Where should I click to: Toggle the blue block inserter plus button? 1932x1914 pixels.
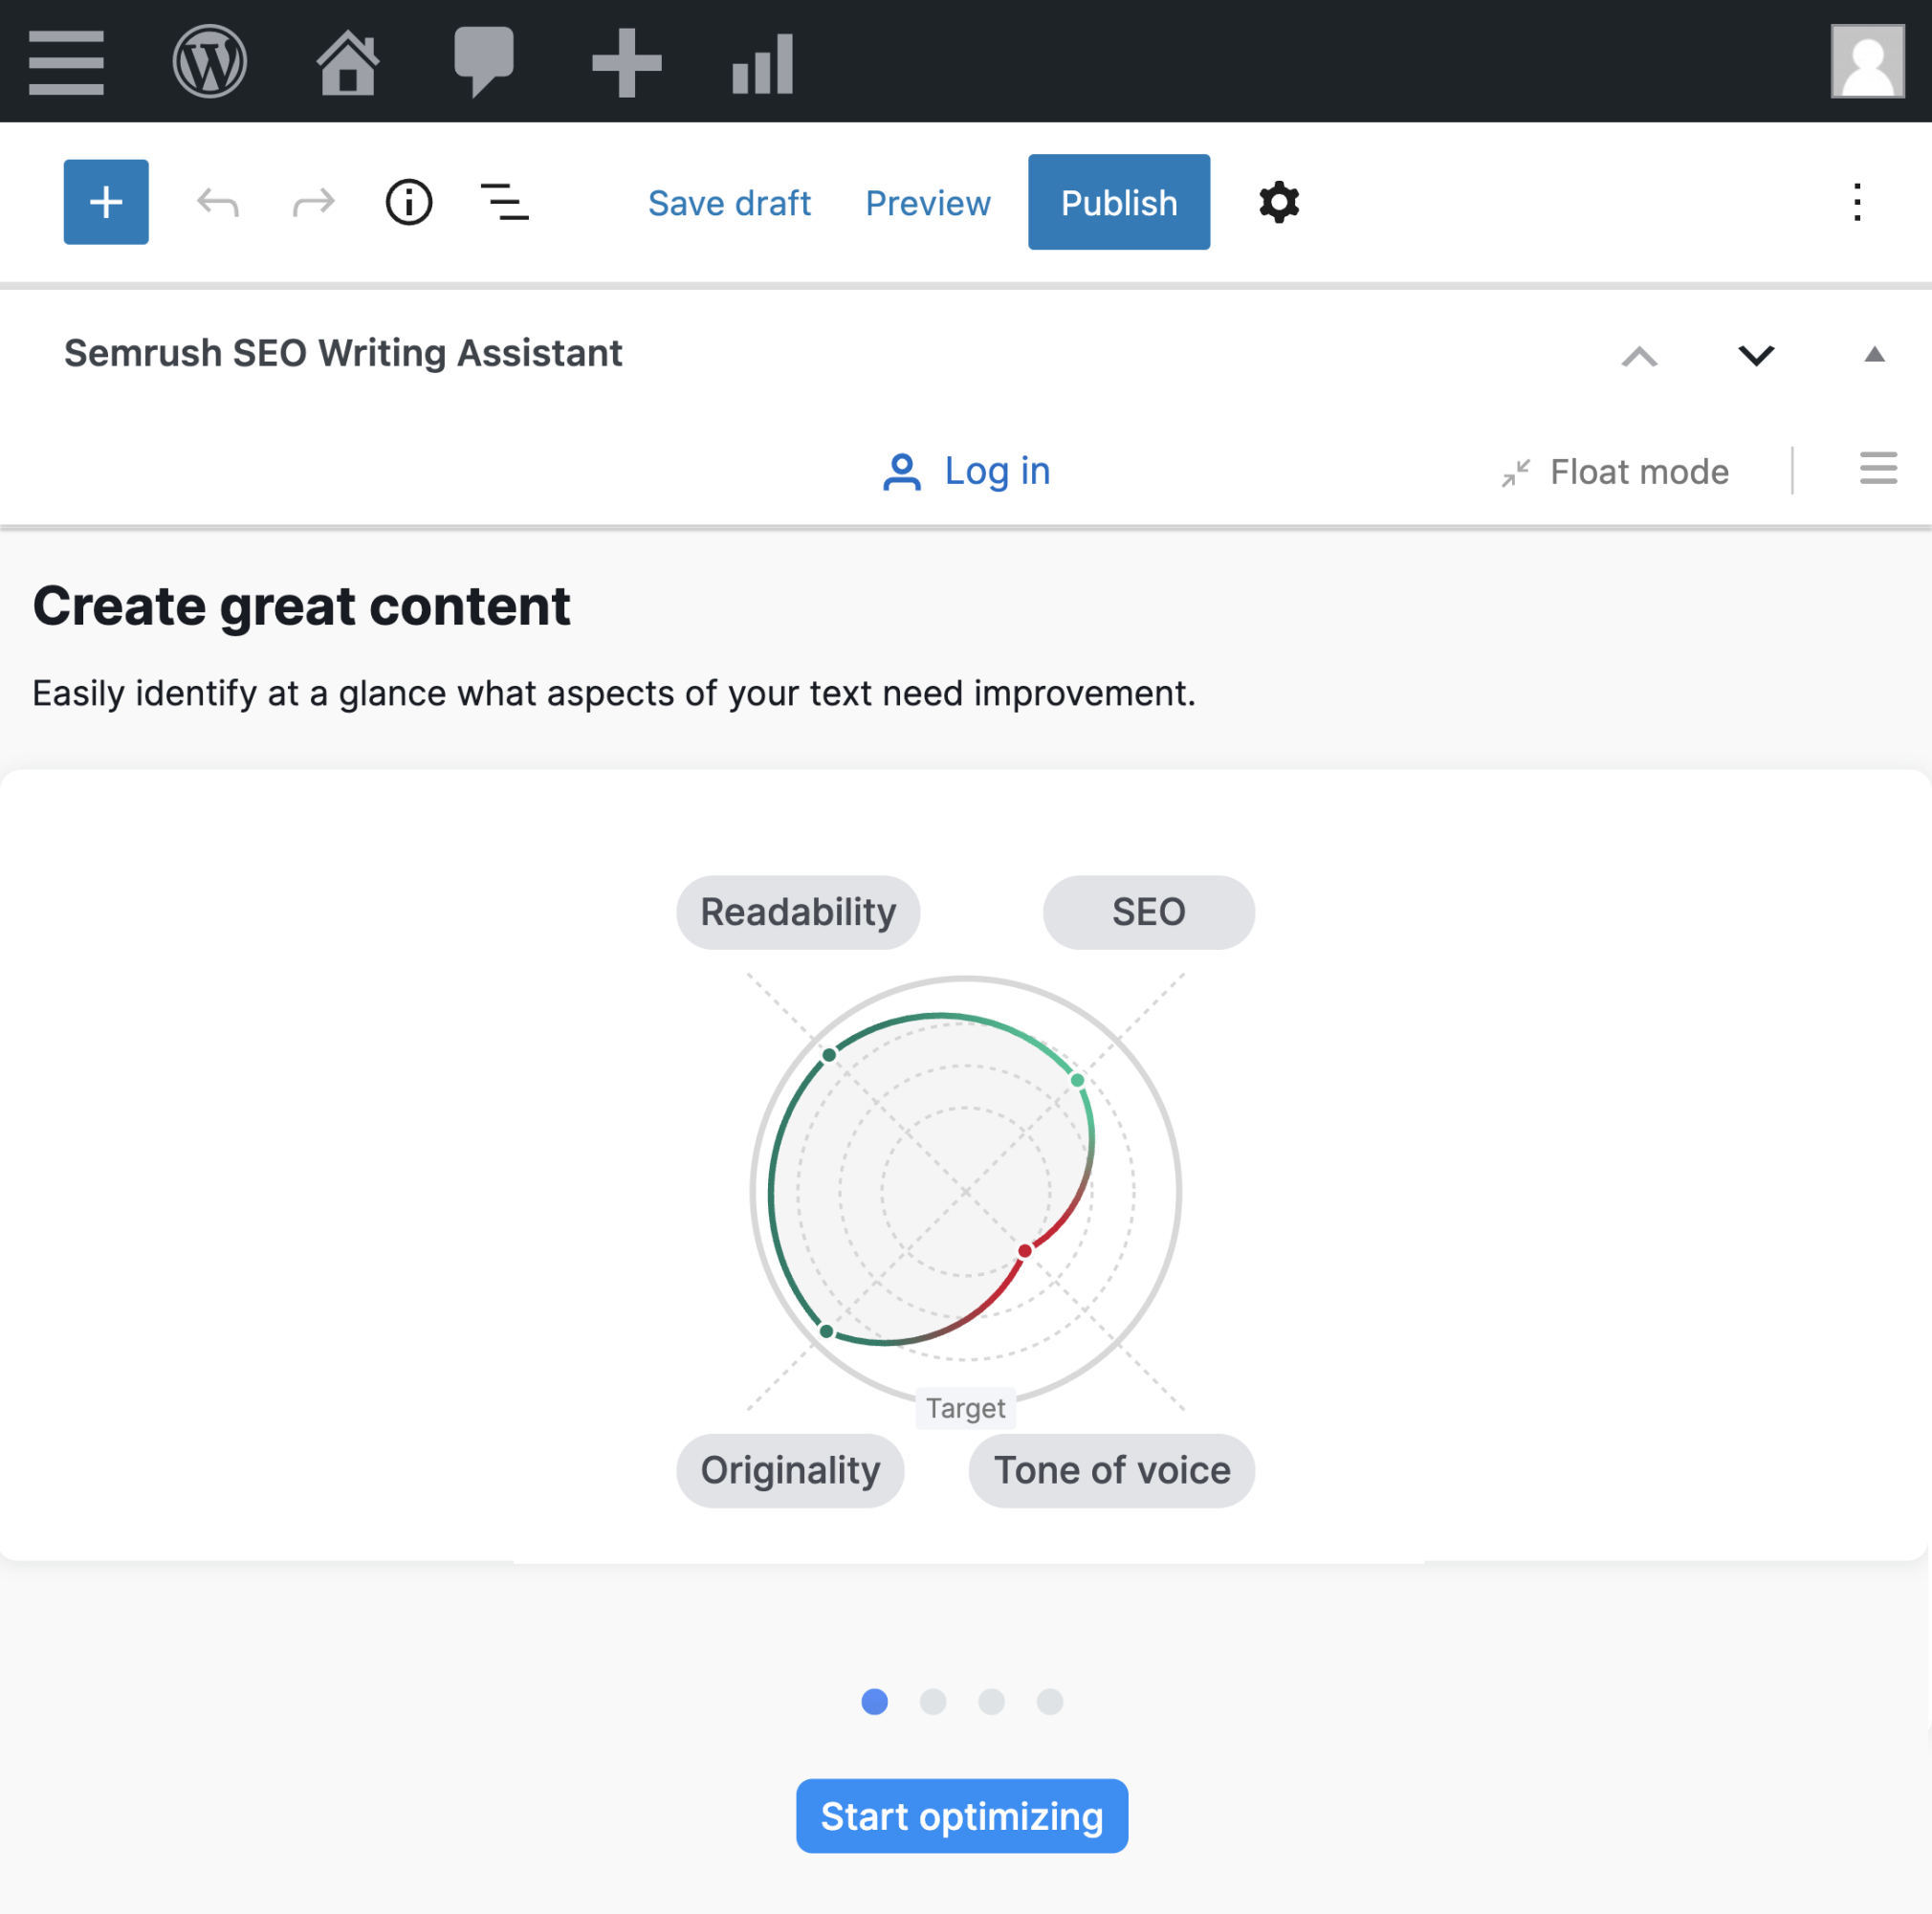pyautogui.click(x=106, y=202)
